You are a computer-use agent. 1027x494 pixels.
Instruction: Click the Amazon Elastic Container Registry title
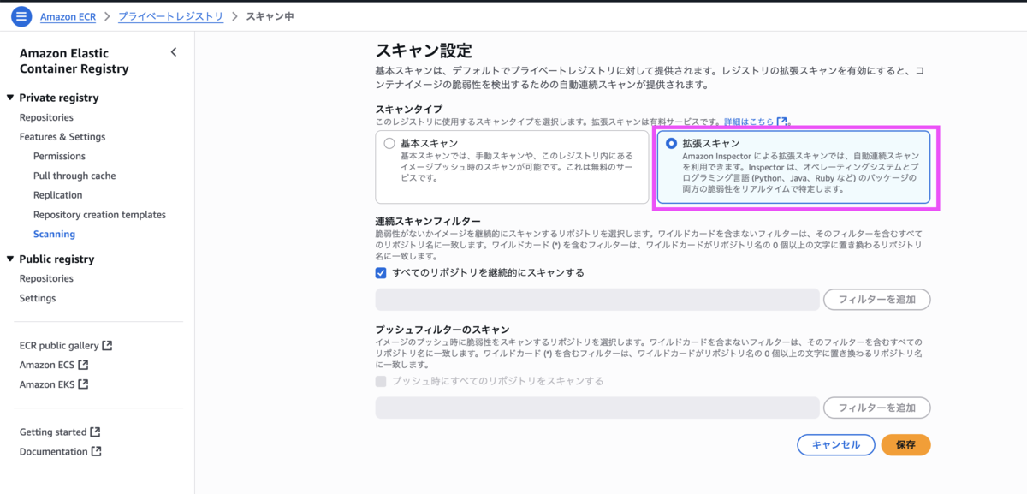click(x=74, y=61)
